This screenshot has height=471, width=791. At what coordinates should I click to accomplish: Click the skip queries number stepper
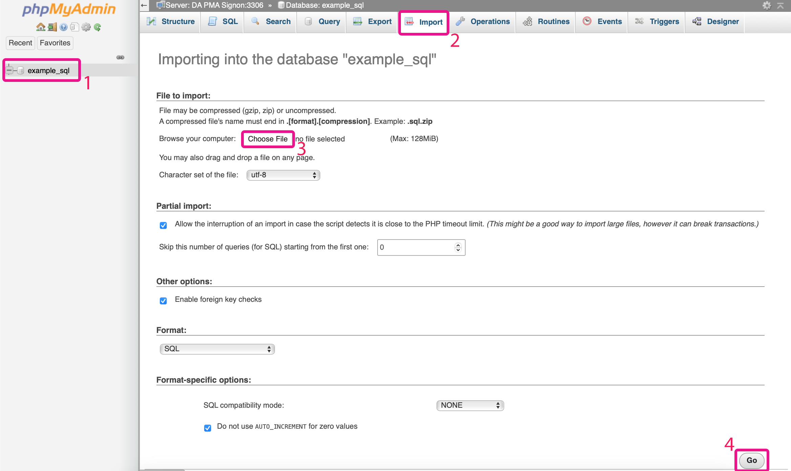tap(458, 247)
